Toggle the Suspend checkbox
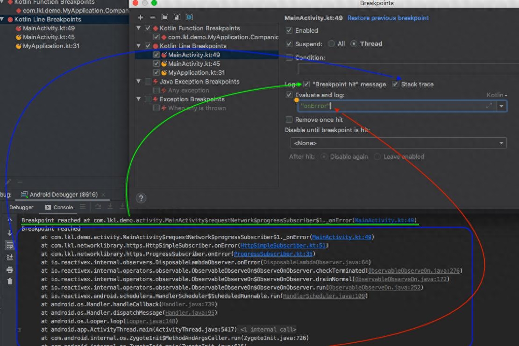Screen dimensions: 519x346 point(289,44)
